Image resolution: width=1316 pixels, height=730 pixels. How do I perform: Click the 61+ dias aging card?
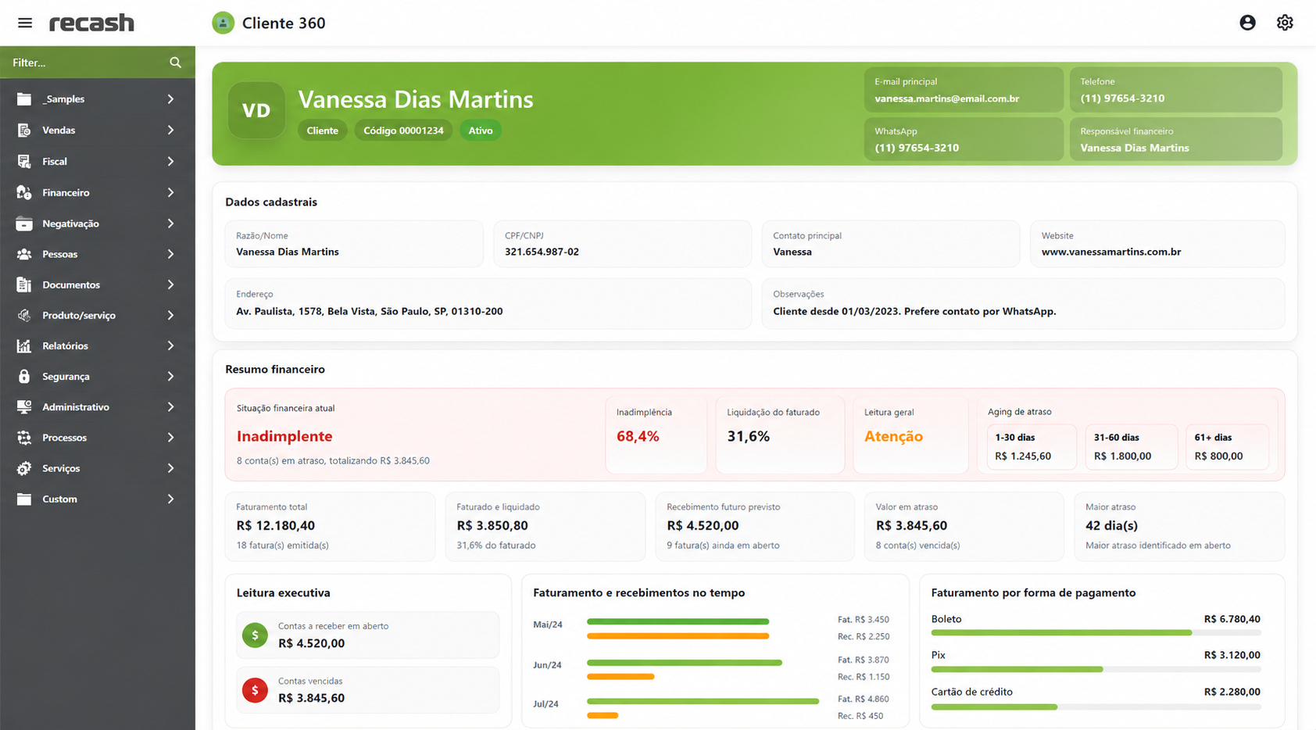pyautogui.click(x=1227, y=447)
